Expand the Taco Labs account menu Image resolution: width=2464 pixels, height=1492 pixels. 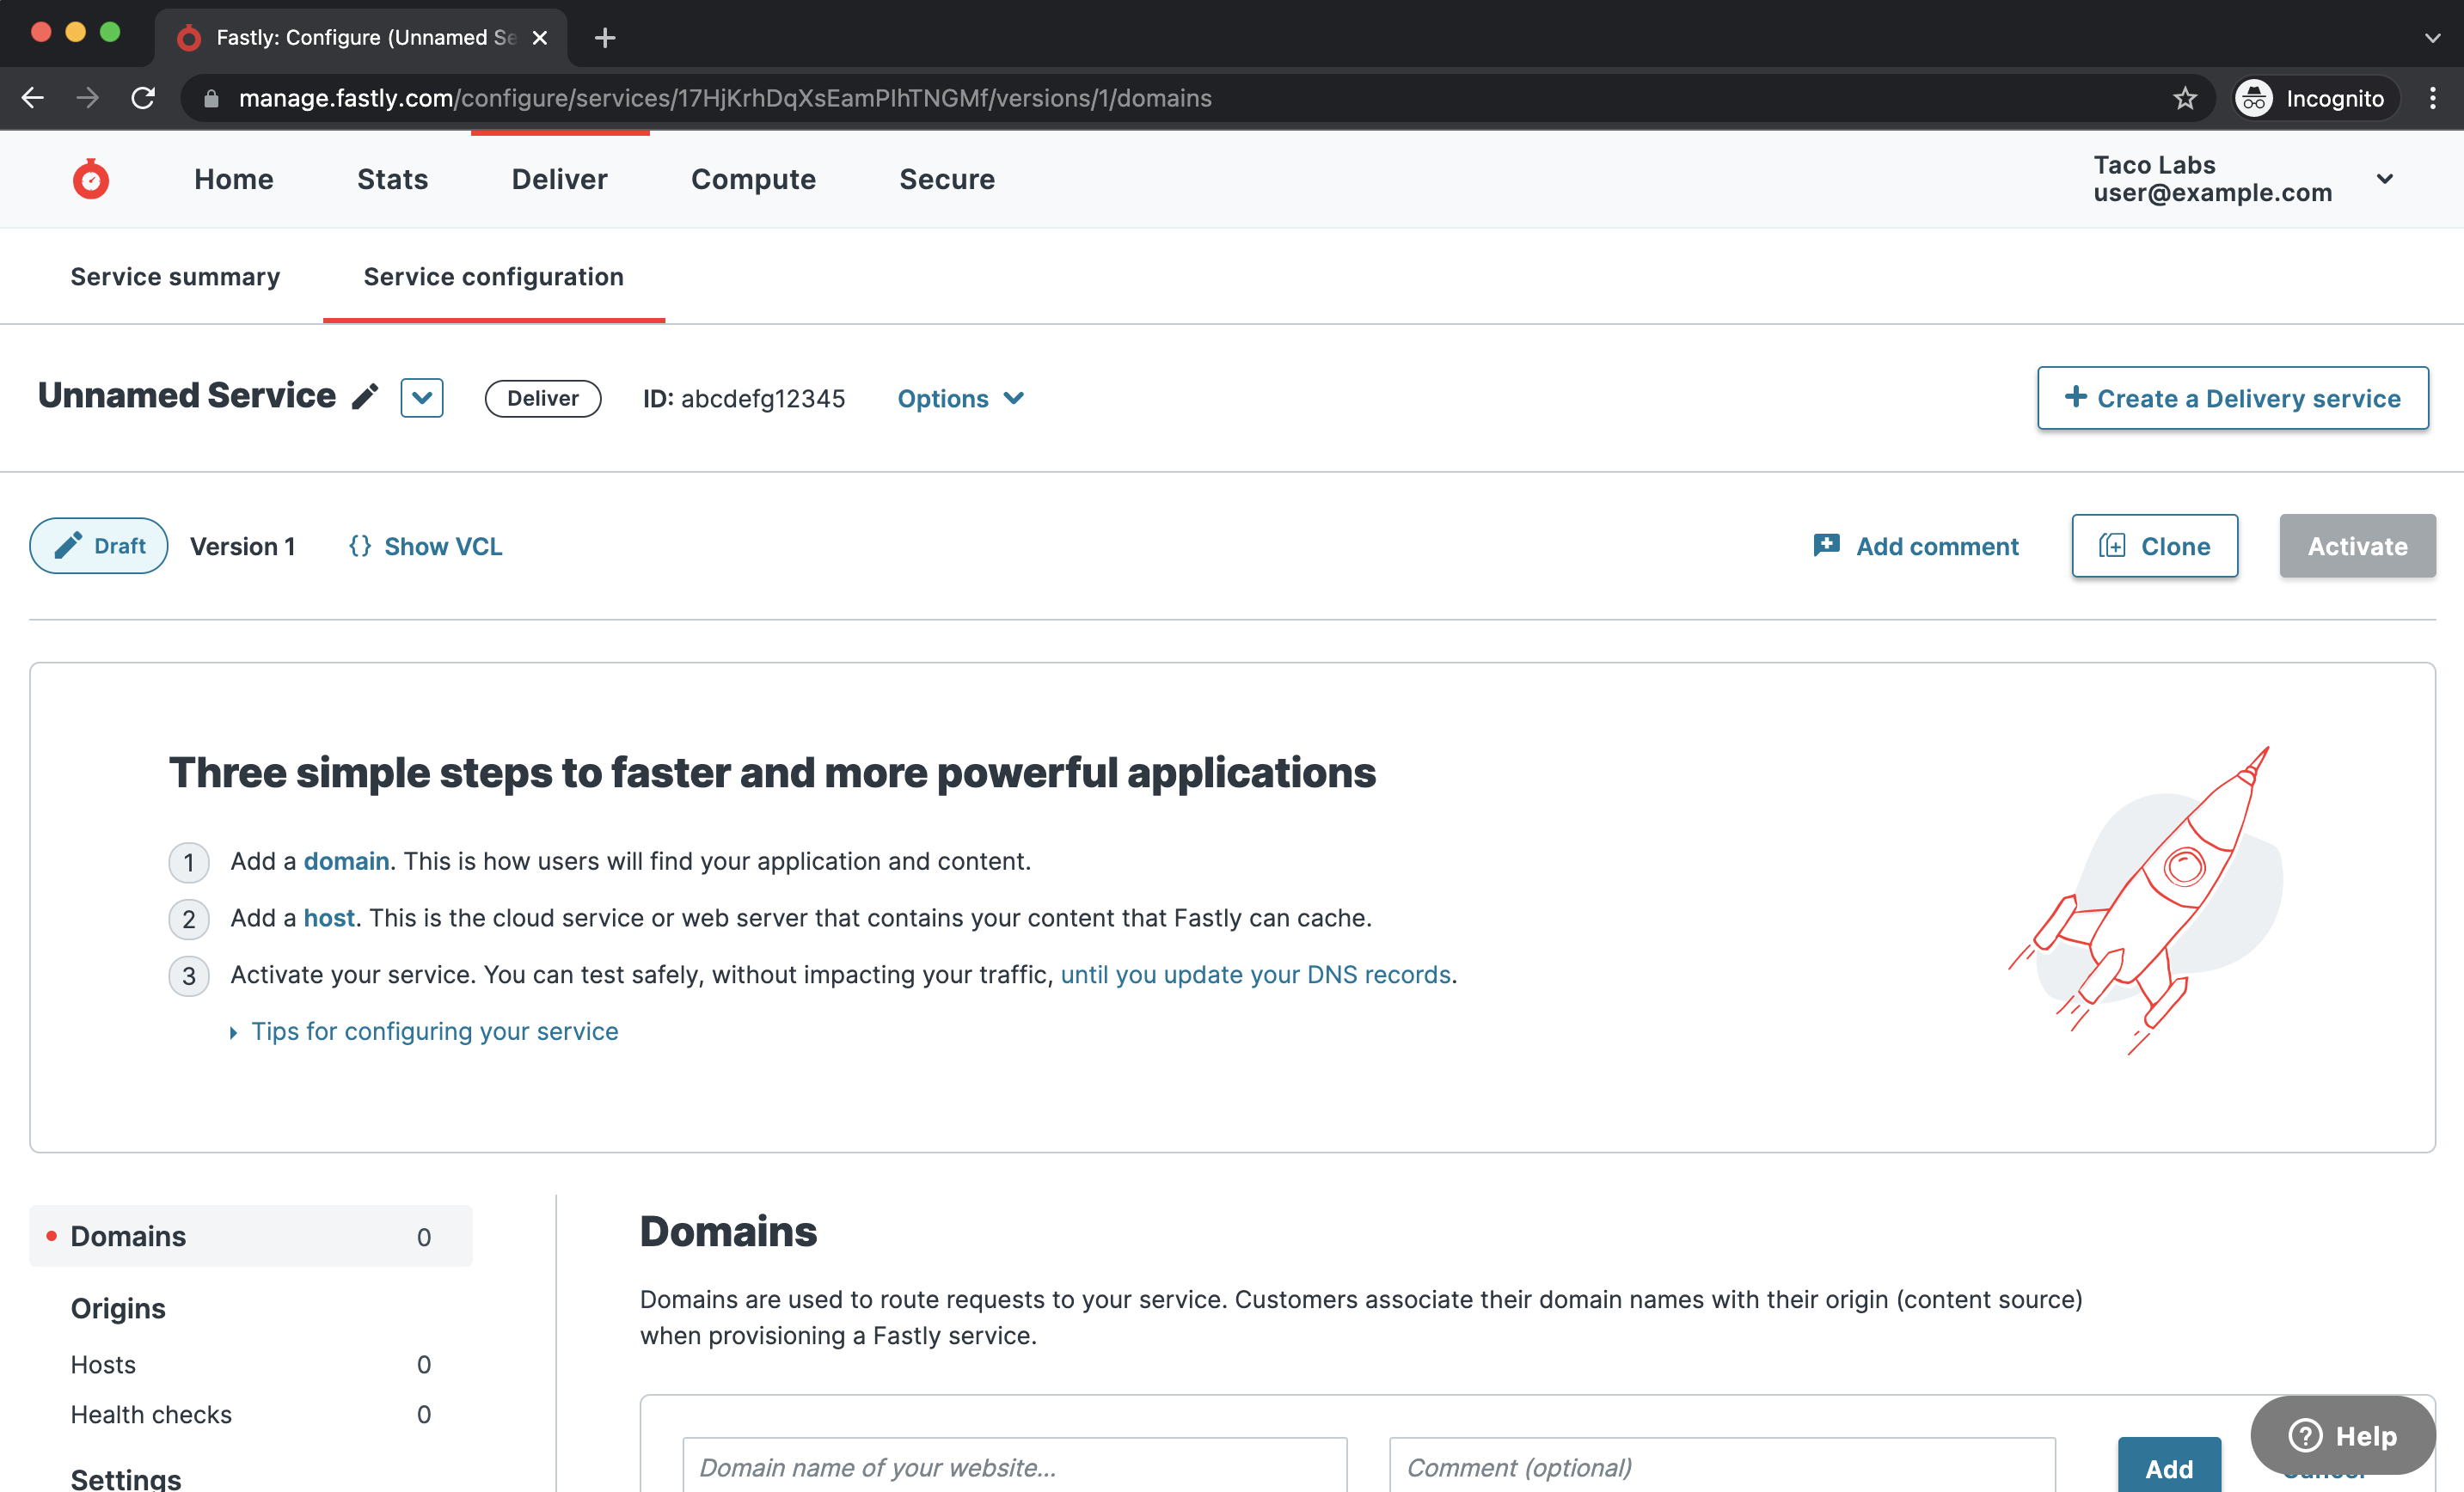2386,179
